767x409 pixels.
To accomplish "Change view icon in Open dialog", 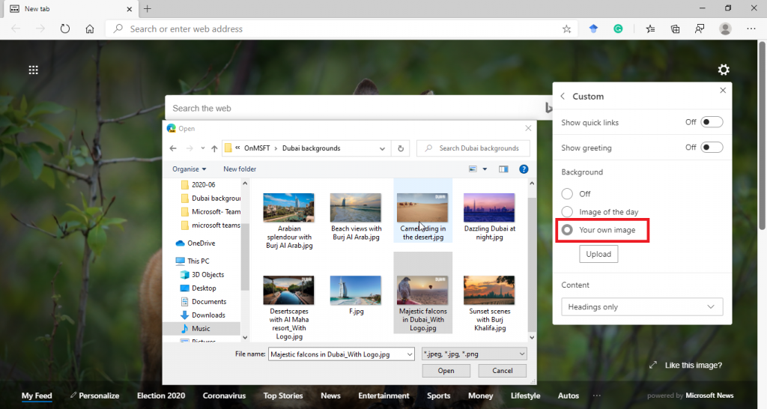I will click(x=473, y=169).
